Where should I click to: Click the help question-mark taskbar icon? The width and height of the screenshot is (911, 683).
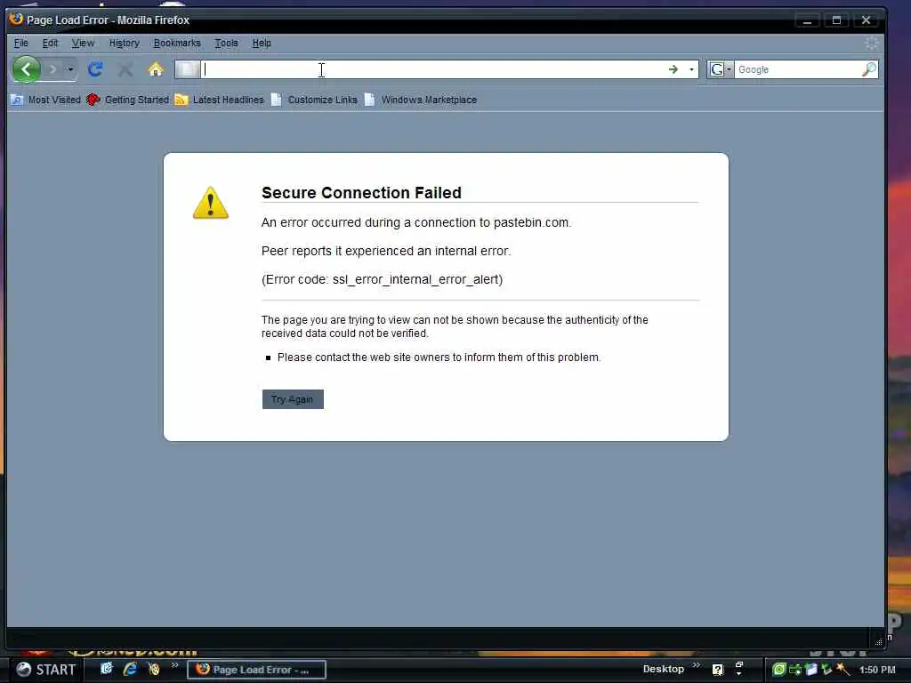718,670
